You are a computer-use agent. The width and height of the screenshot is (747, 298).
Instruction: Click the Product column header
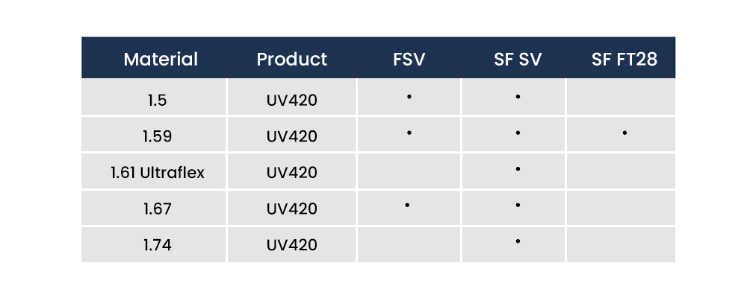pos(292,60)
